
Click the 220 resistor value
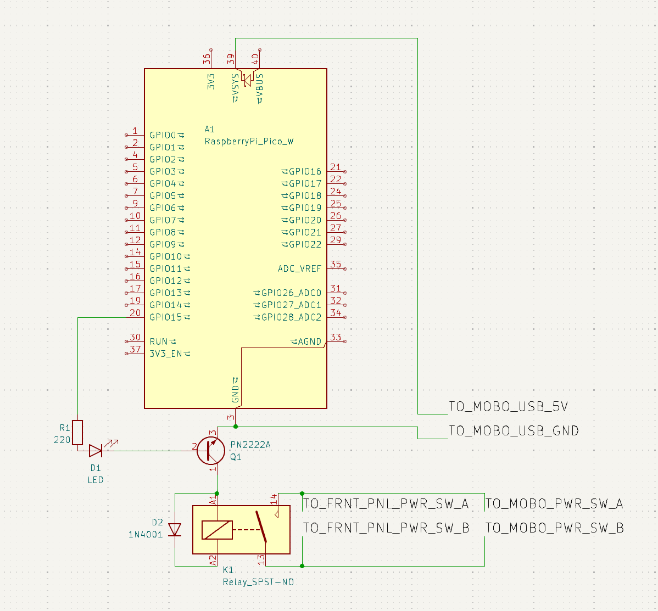coord(62,440)
